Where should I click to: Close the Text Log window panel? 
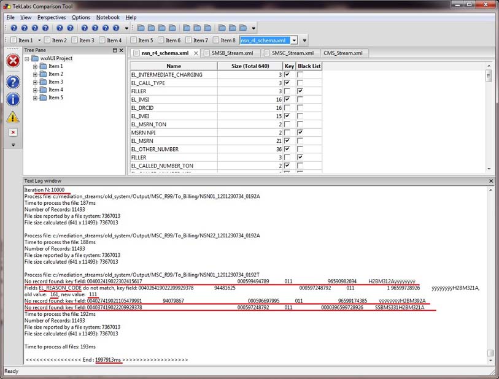tap(491, 182)
